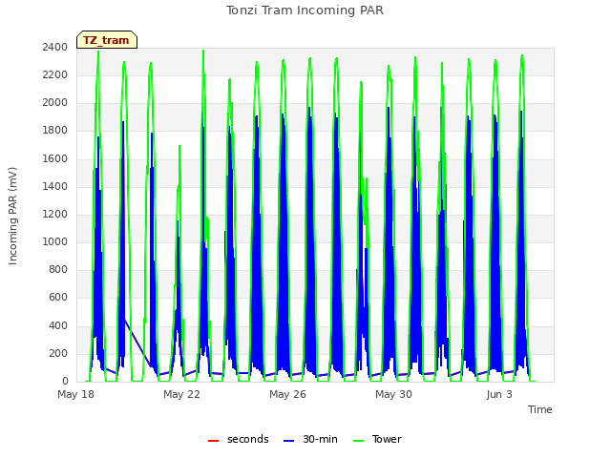This screenshot has width=611, height=458.
Task: Click the Jun 3 x-axis tick label
Action: pos(499,394)
